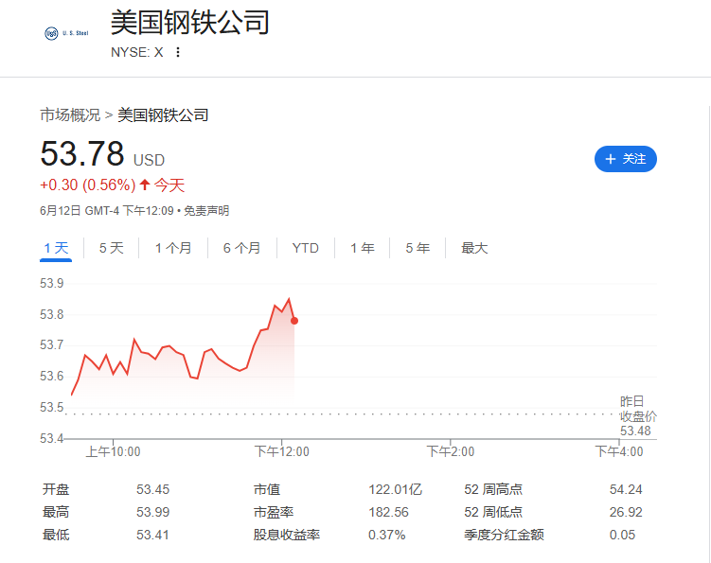
Task: Switch to the 6 个月 chart tab
Action: click(x=241, y=248)
